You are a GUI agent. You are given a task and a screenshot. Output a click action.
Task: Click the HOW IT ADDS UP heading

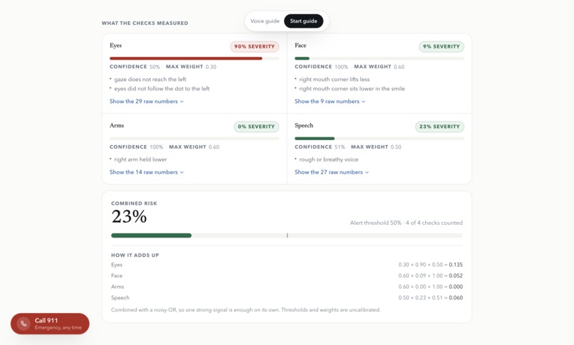(x=135, y=255)
